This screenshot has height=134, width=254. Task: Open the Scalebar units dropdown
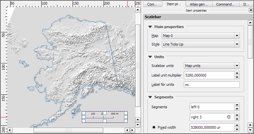pos(211,66)
